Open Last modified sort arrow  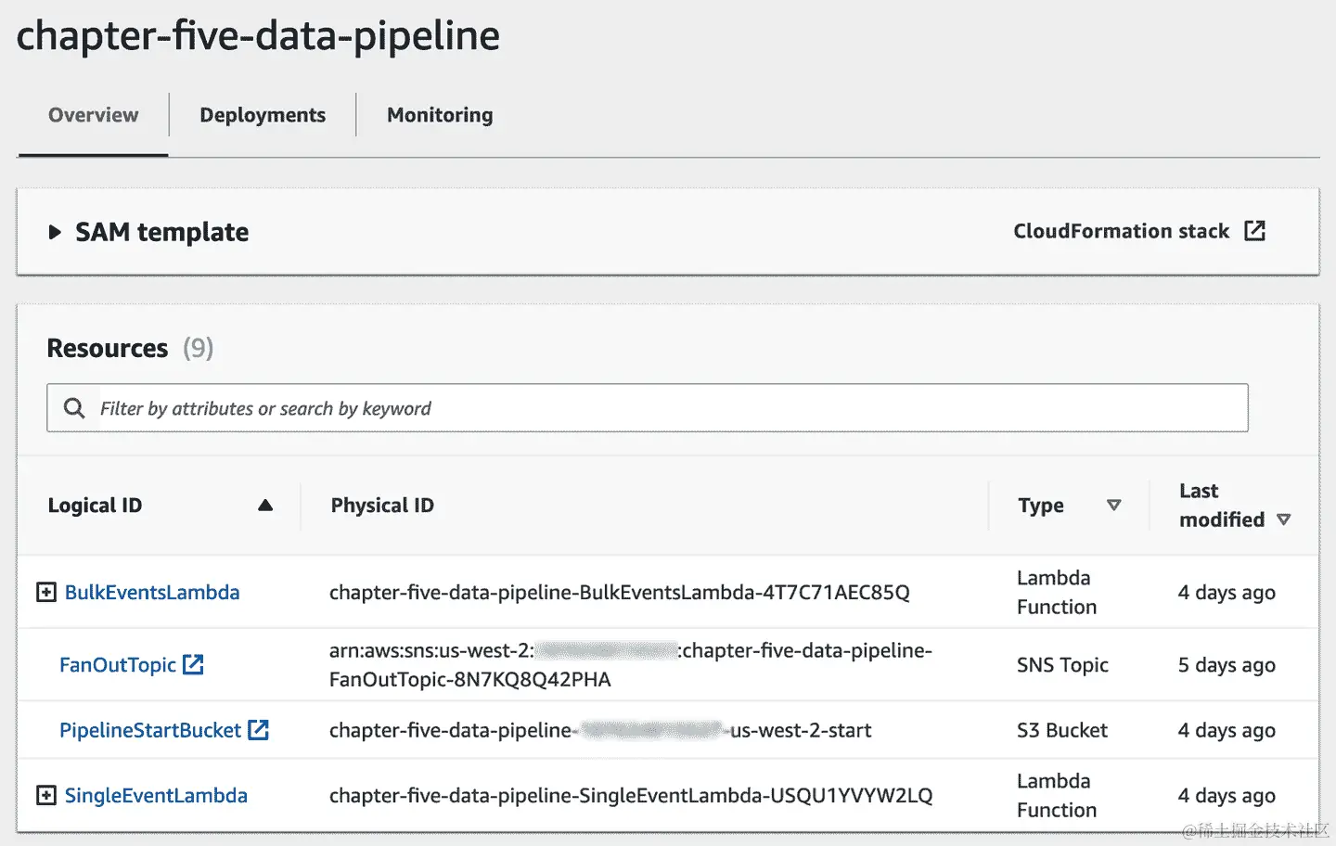1284,519
